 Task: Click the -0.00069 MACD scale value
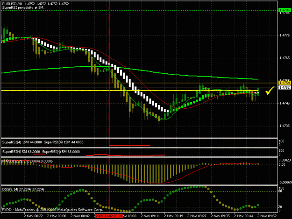[285, 183]
